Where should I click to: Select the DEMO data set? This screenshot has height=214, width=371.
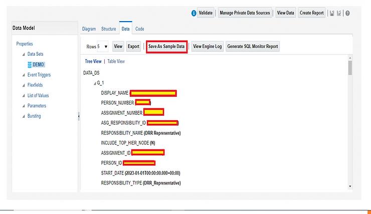[x=38, y=65]
